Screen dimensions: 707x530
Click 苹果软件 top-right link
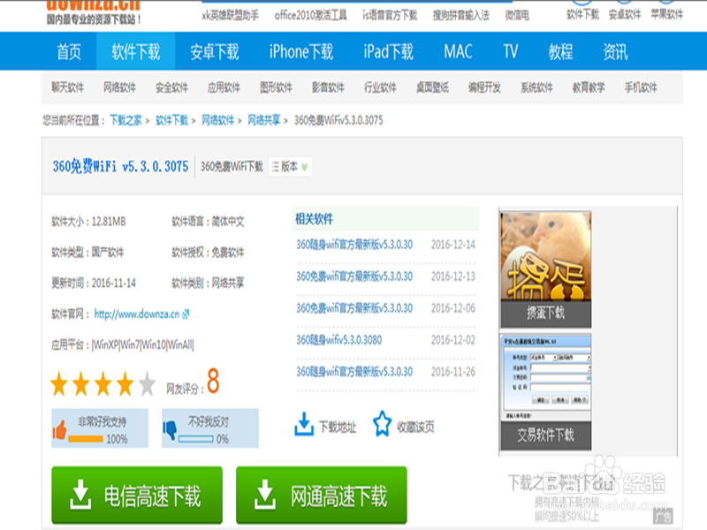point(666,14)
